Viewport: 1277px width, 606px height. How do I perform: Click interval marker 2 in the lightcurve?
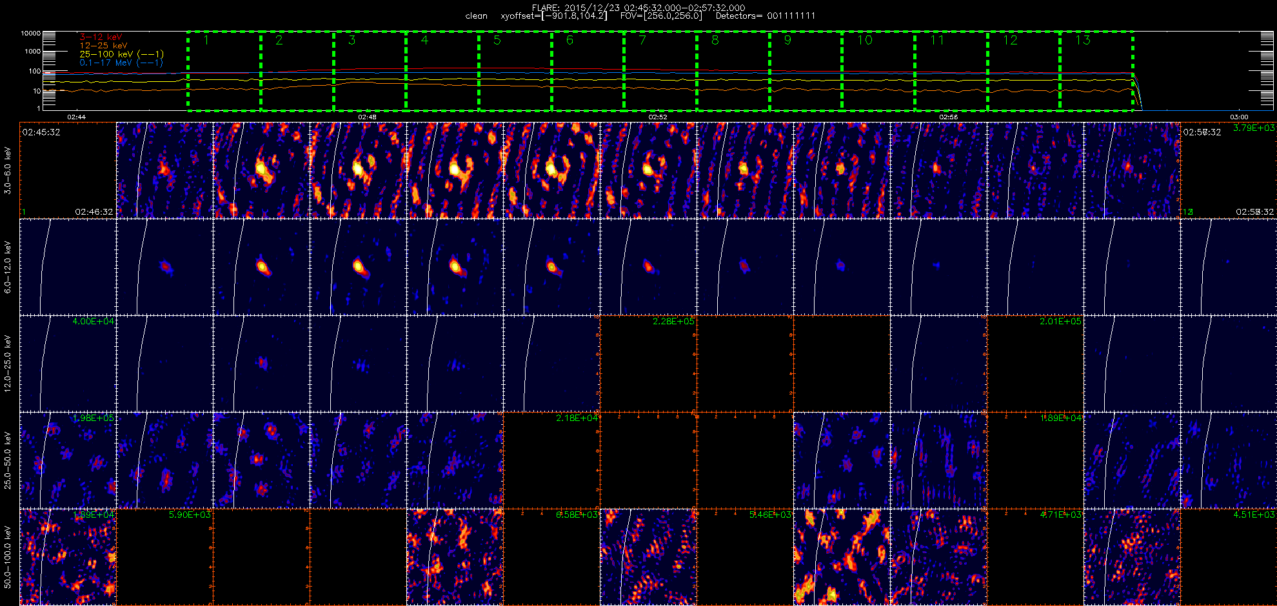(279, 41)
